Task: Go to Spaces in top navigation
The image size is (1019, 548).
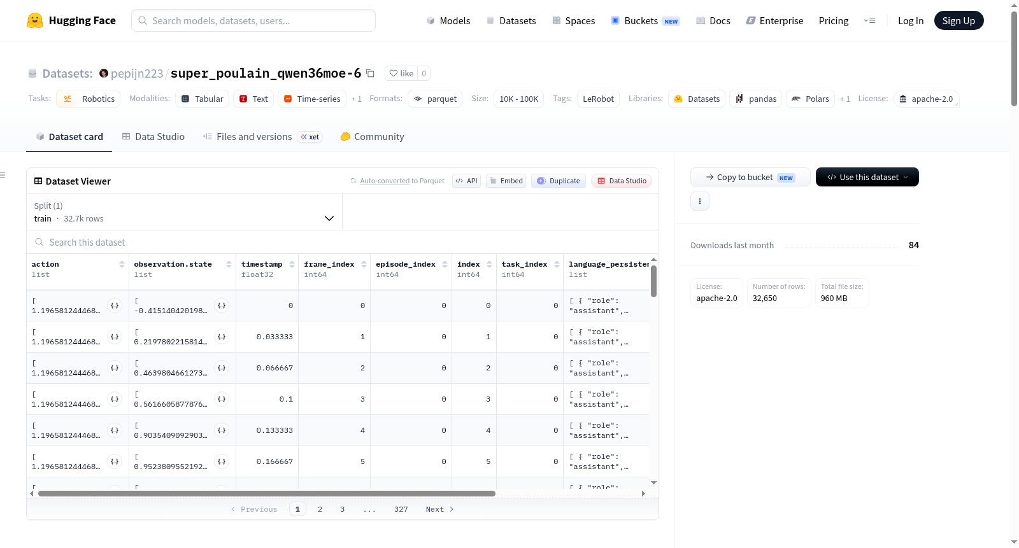Action: [x=574, y=20]
